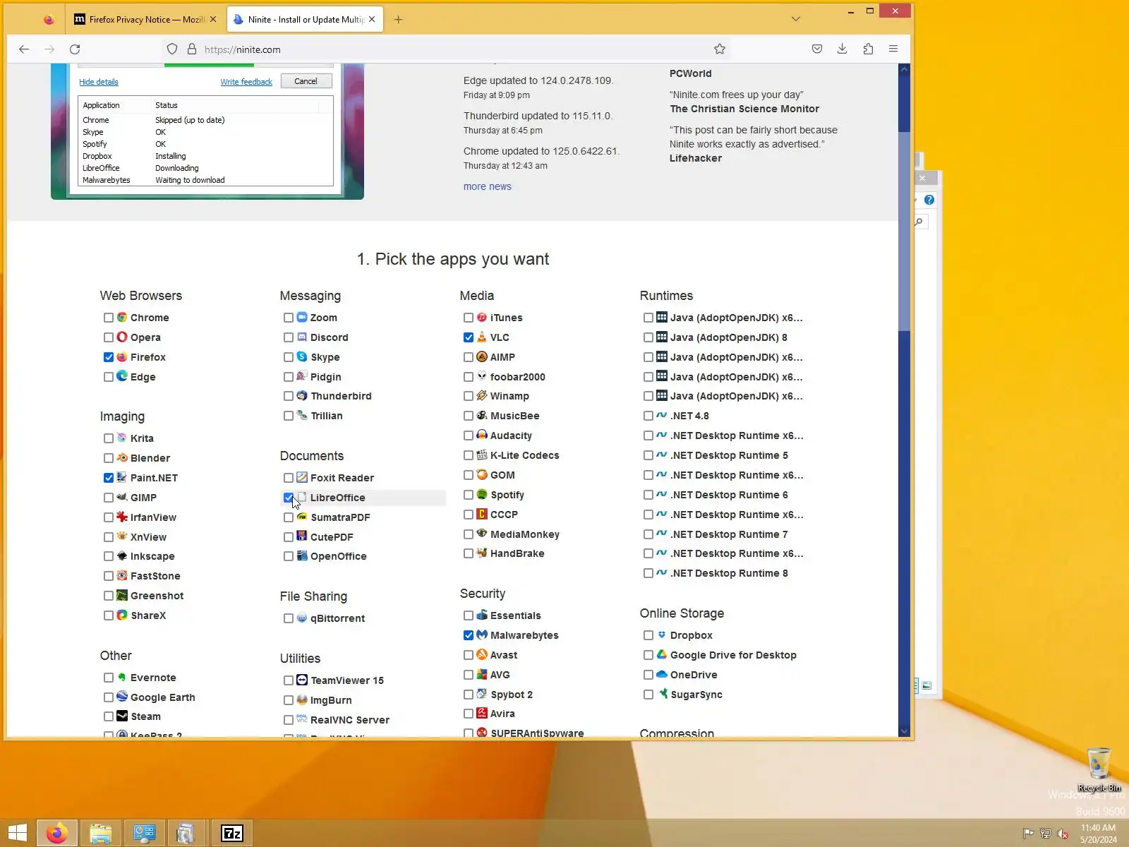Click the Audacity headphones icon
Image resolution: width=1129 pixels, height=847 pixels.
(x=482, y=435)
